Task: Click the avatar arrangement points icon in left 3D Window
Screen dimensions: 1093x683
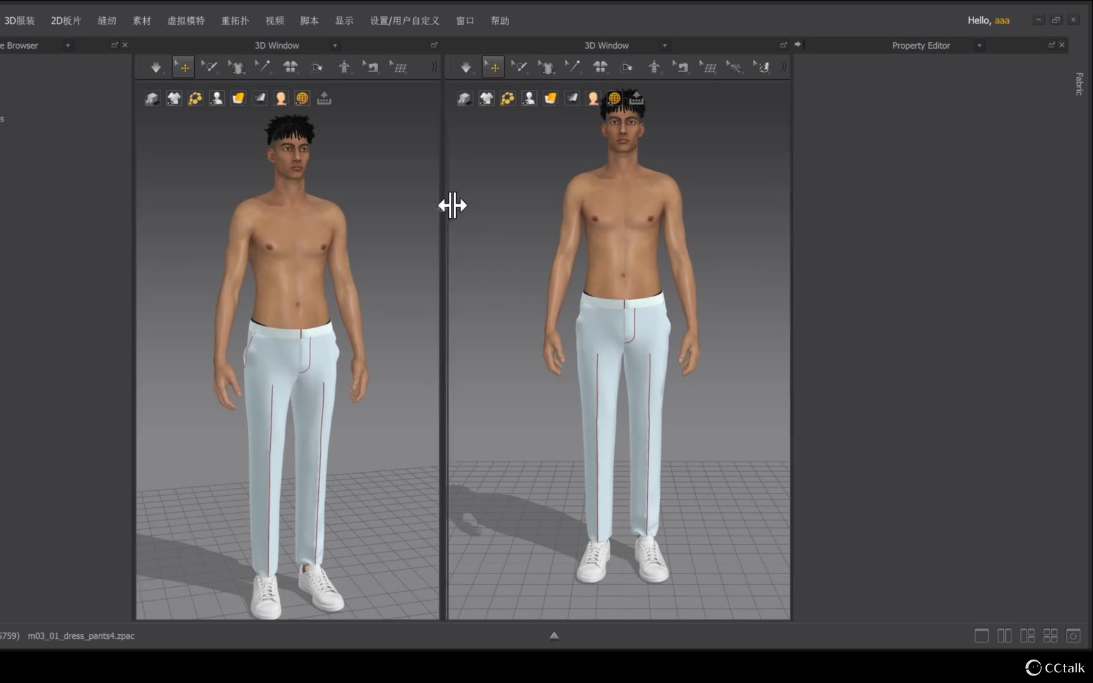Action: pyautogui.click(x=344, y=67)
